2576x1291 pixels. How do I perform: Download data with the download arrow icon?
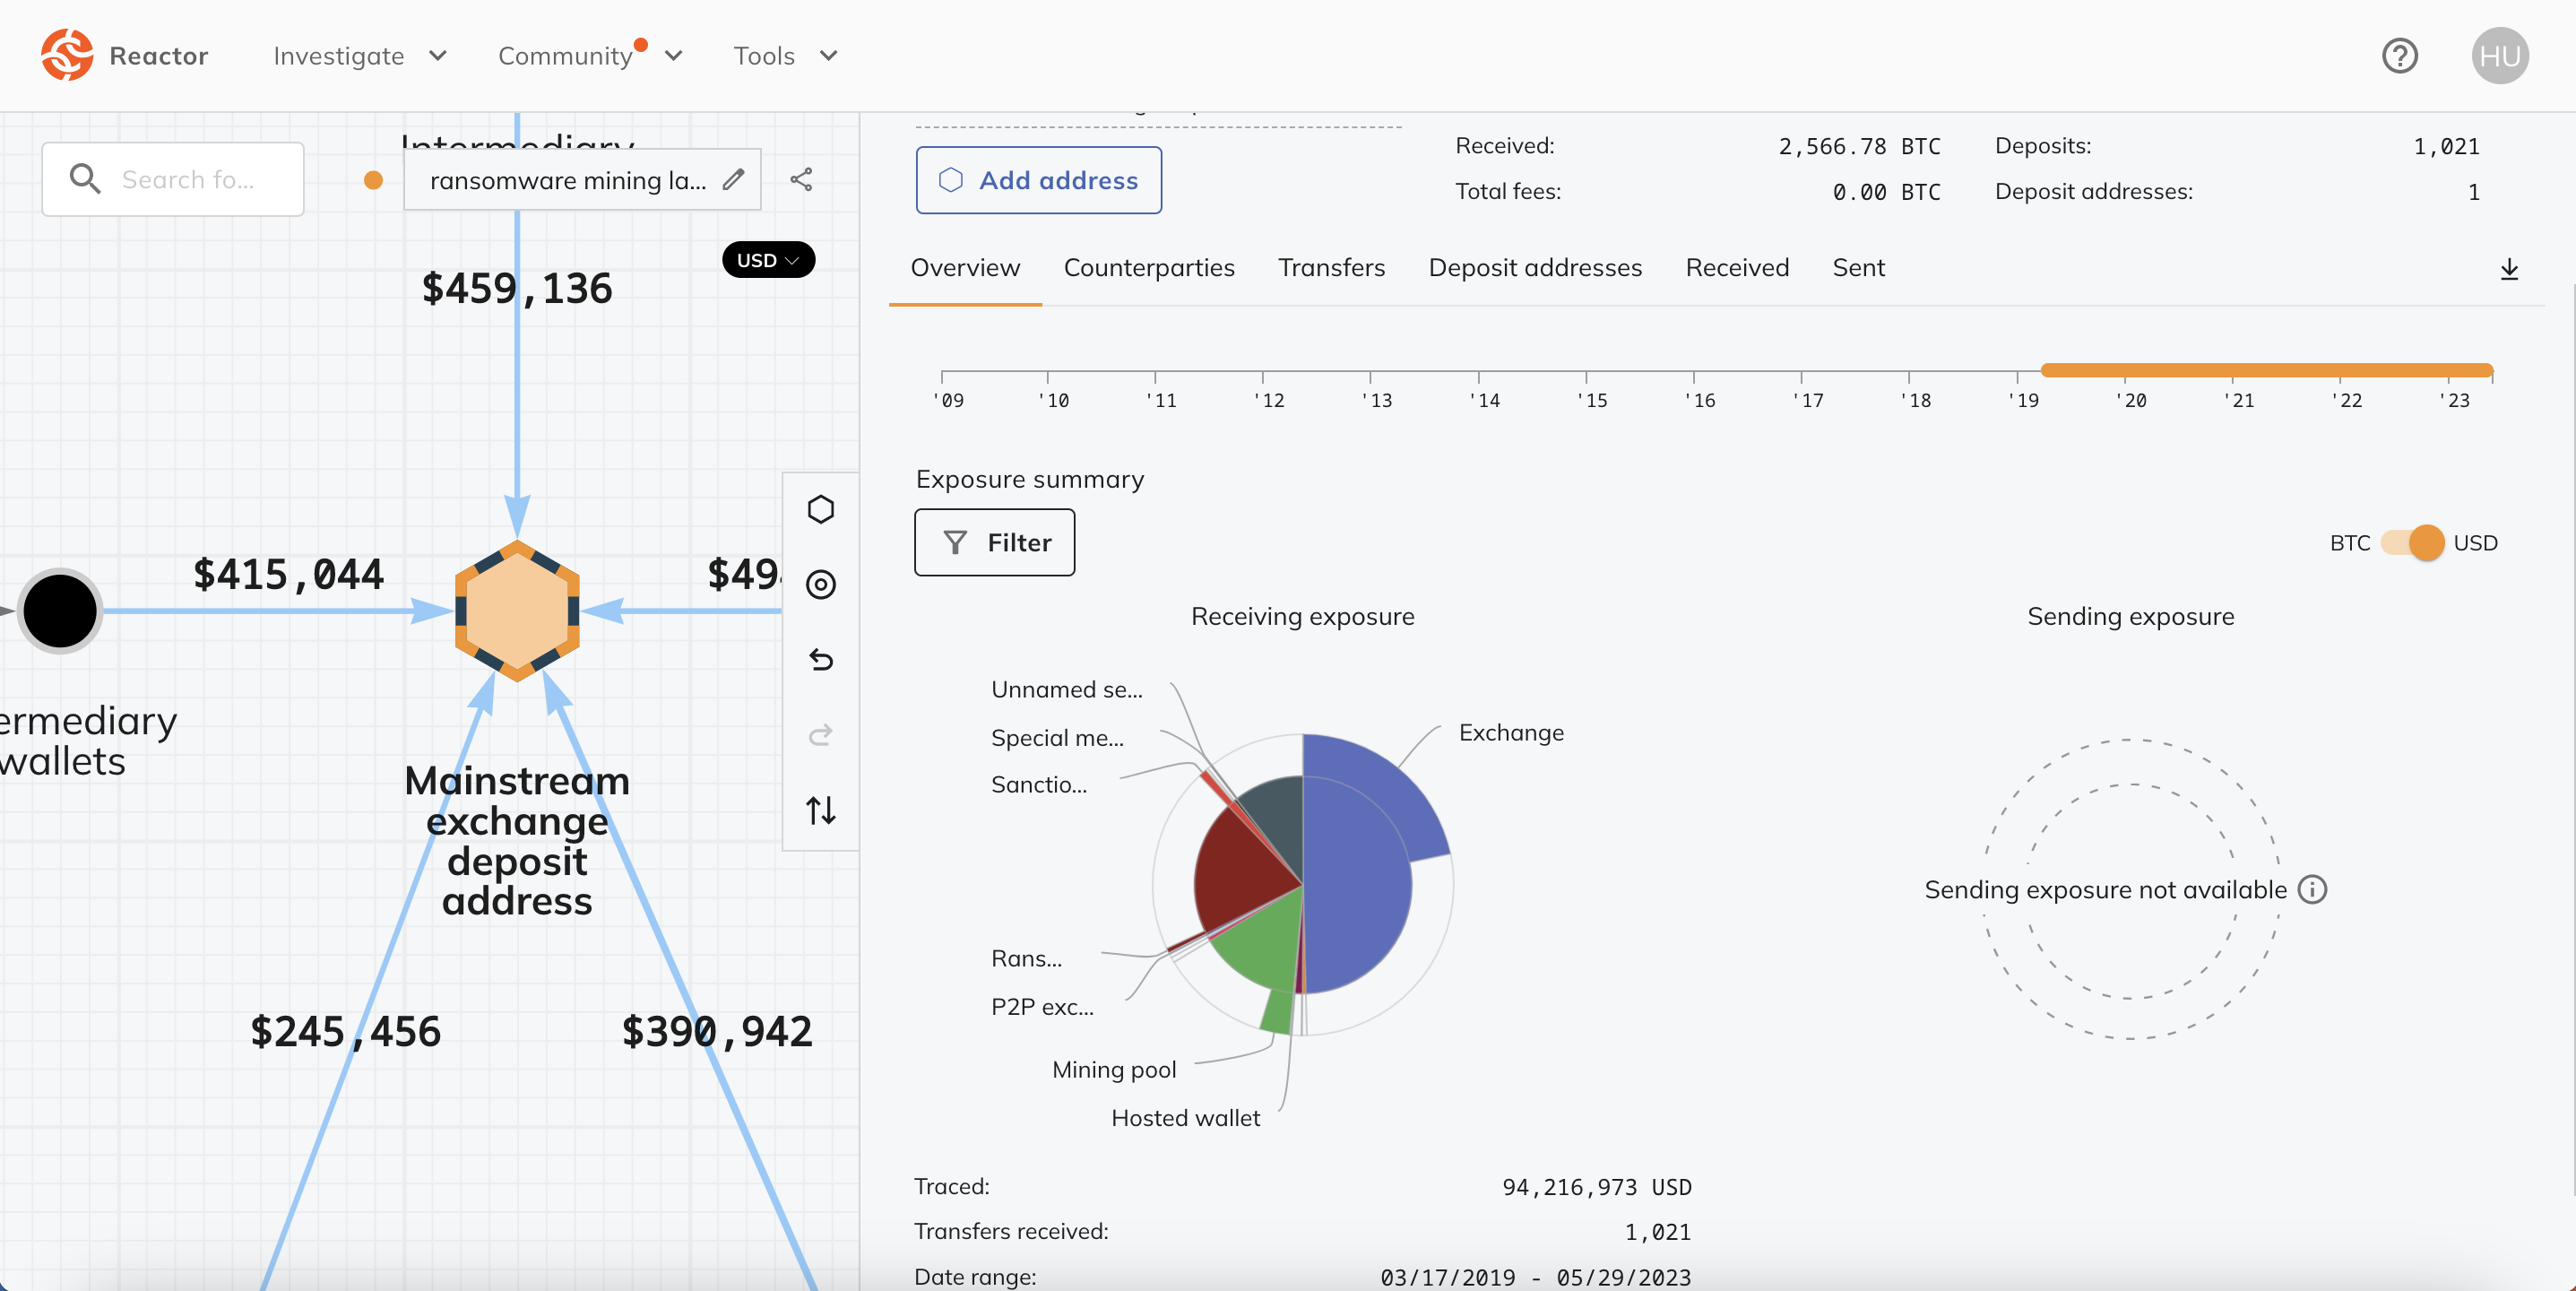(2508, 269)
